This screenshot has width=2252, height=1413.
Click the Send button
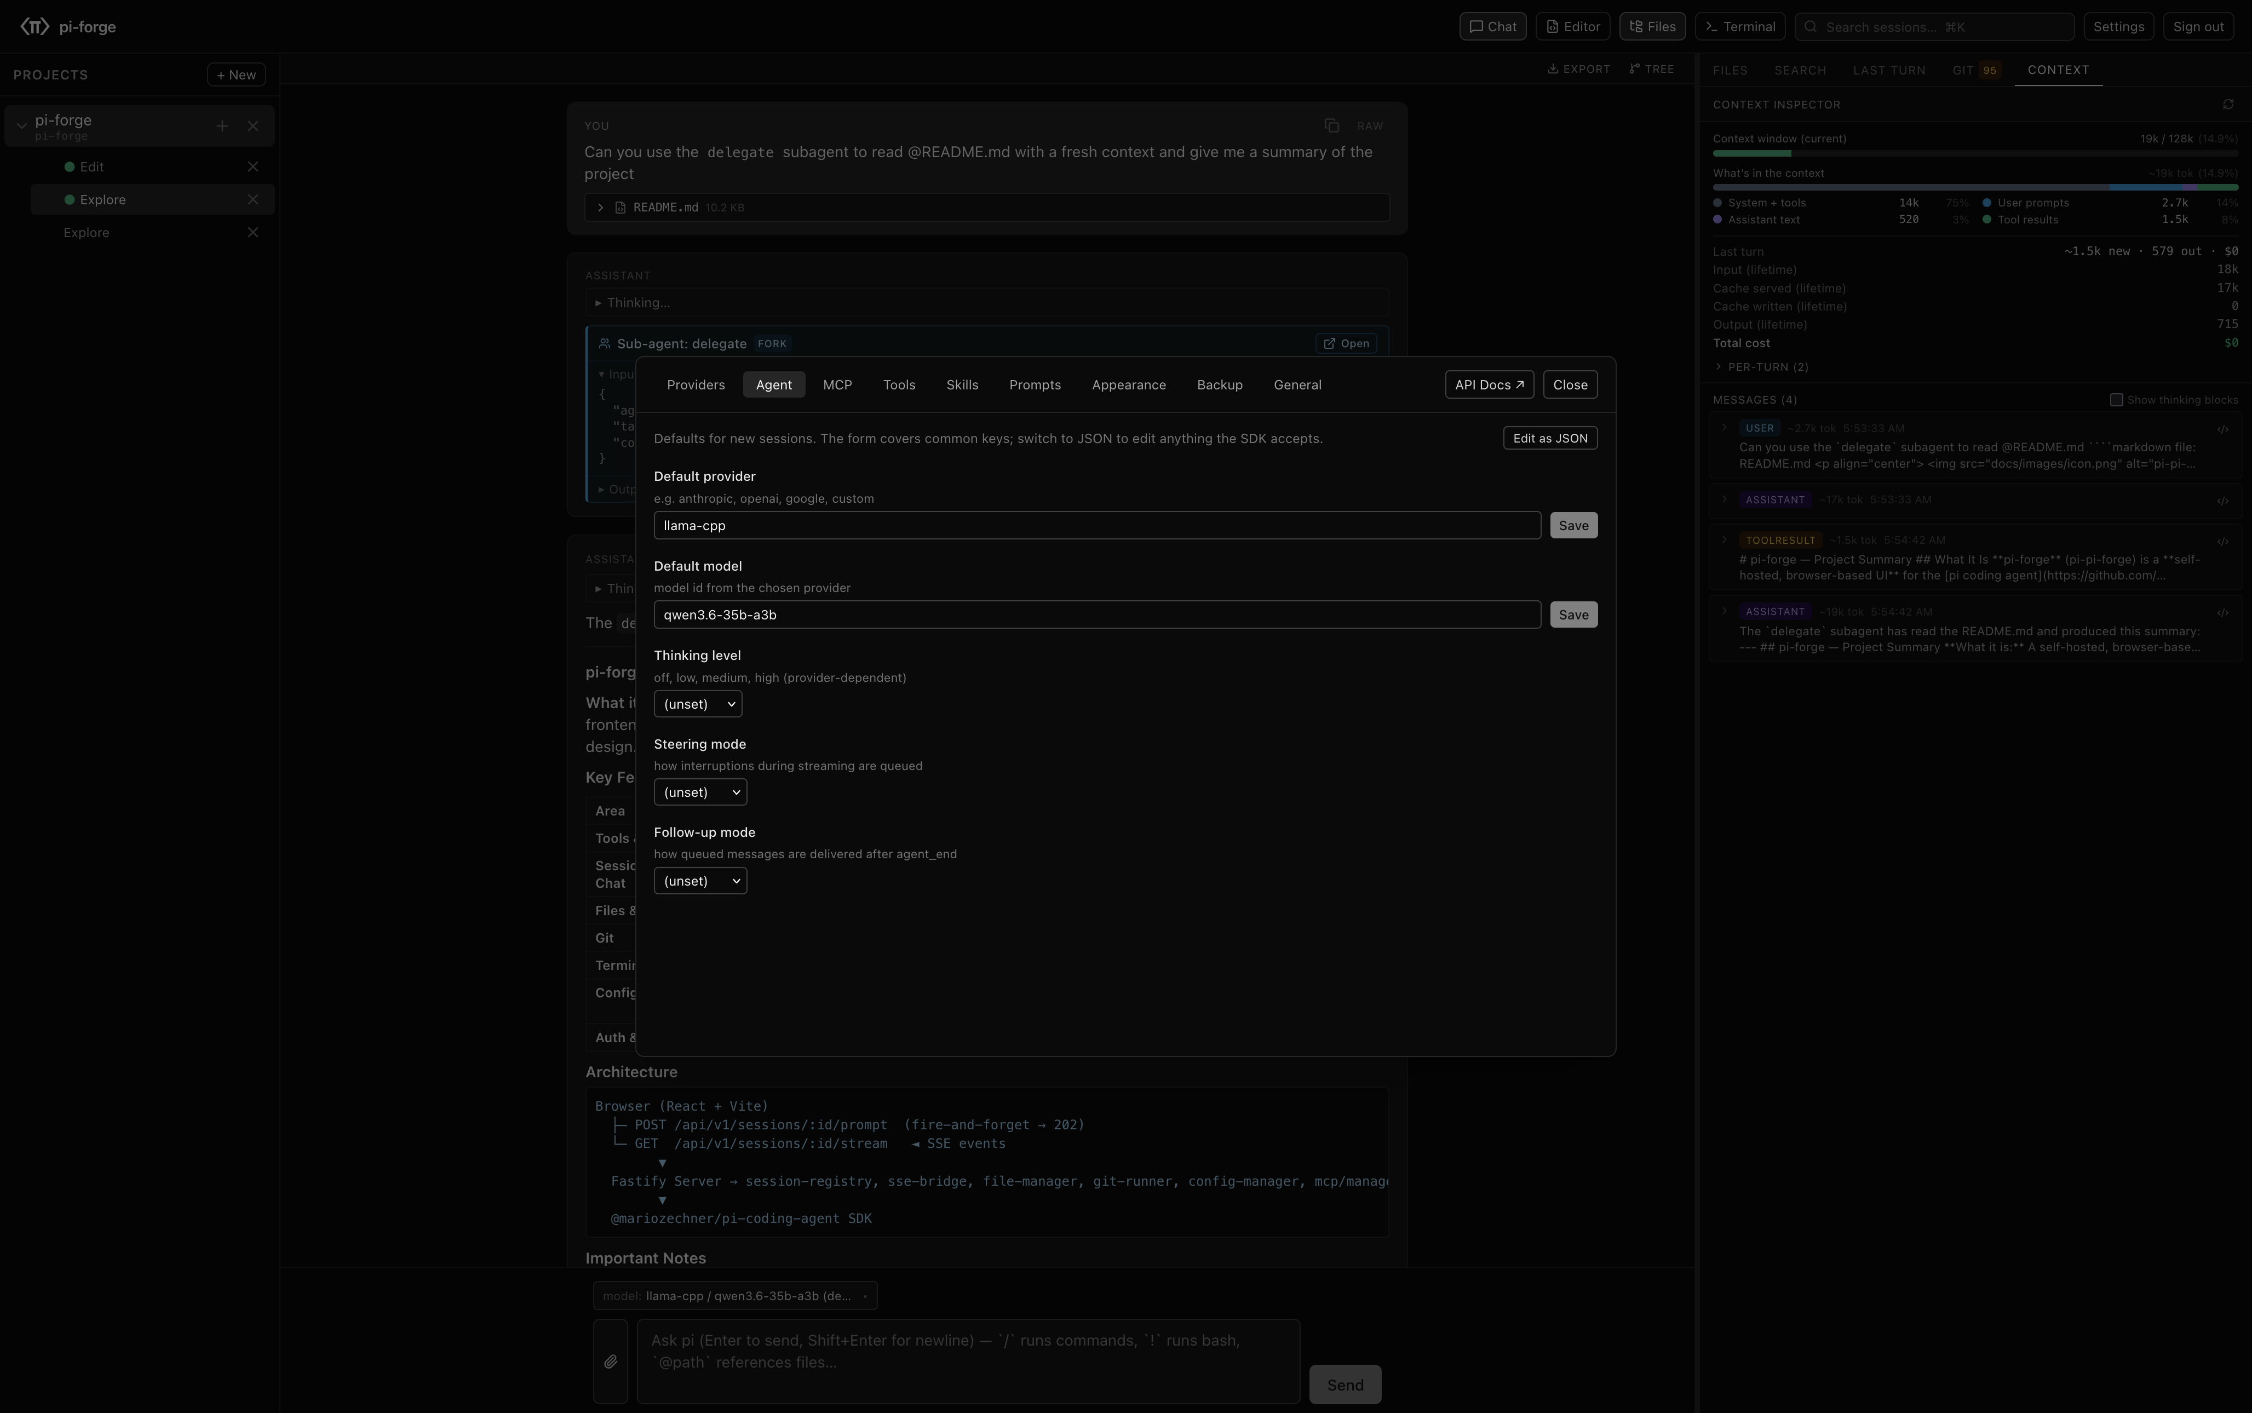click(1346, 1385)
